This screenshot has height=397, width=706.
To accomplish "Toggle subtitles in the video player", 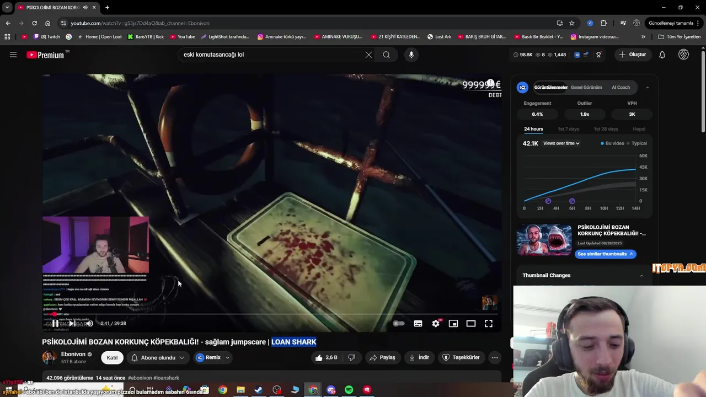I will 418,324.
